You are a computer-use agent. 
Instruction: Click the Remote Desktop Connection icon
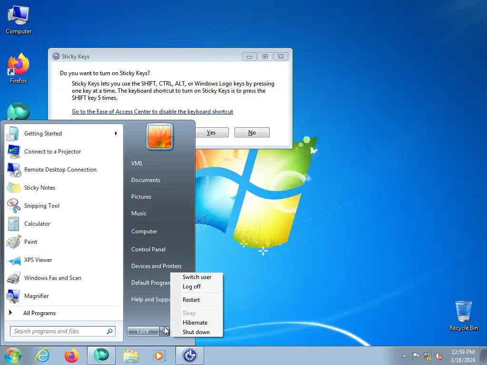(x=14, y=170)
